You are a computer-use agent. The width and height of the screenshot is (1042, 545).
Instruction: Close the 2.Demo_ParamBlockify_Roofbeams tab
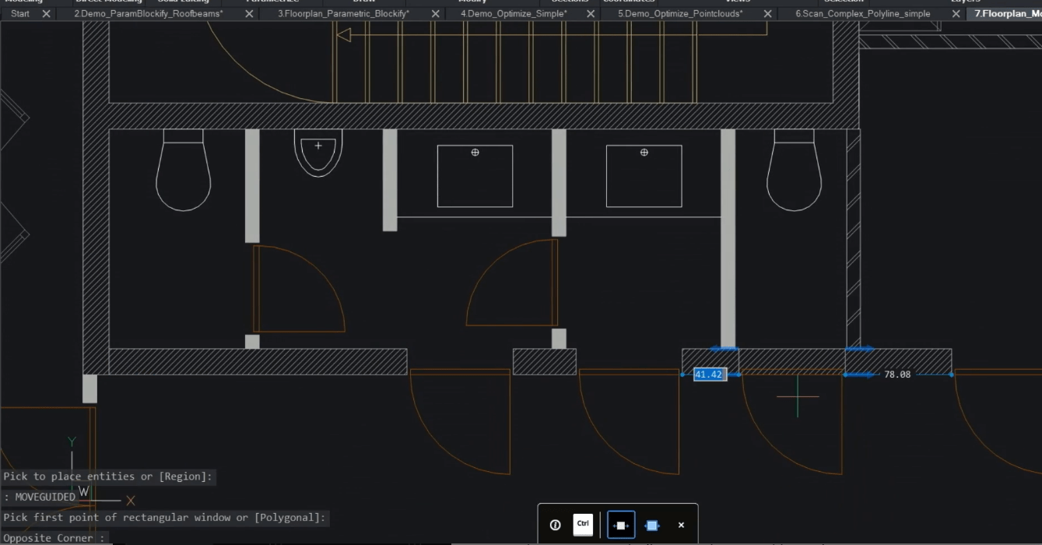click(x=249, y=14)
